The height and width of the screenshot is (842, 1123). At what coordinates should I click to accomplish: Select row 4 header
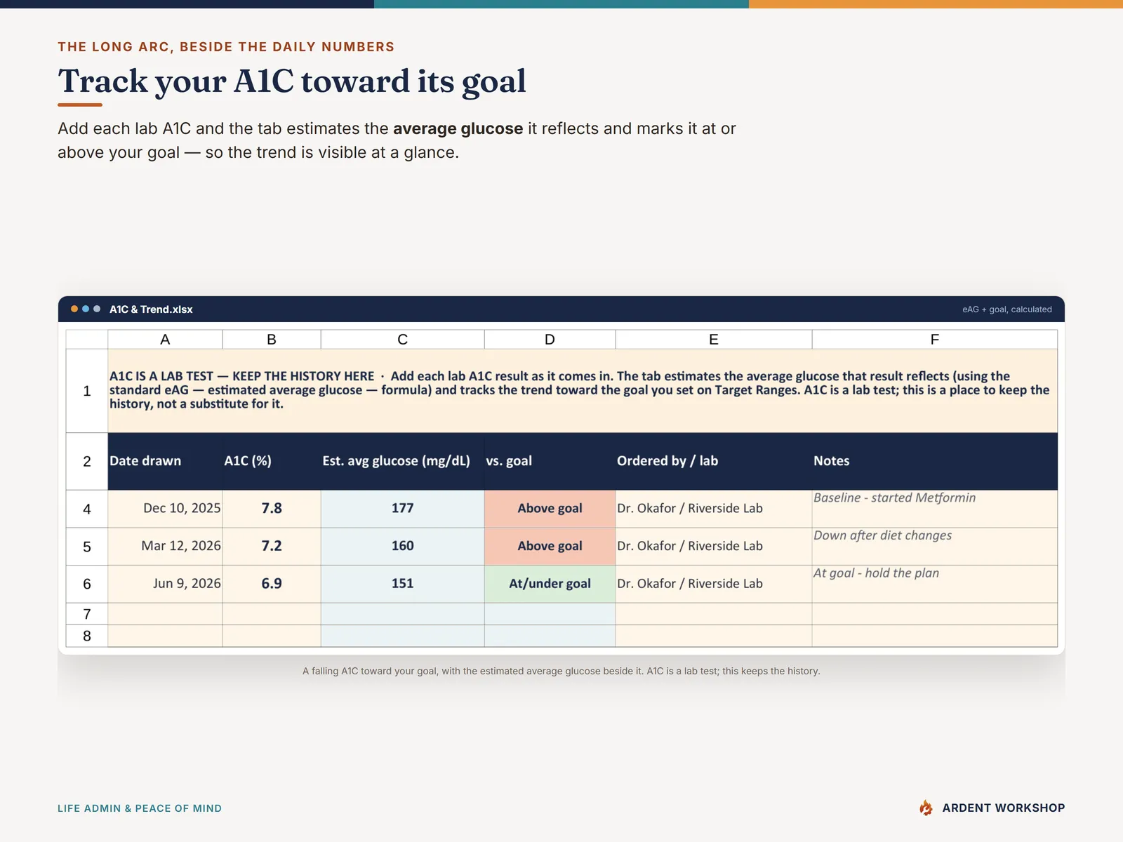coord(87,509)
